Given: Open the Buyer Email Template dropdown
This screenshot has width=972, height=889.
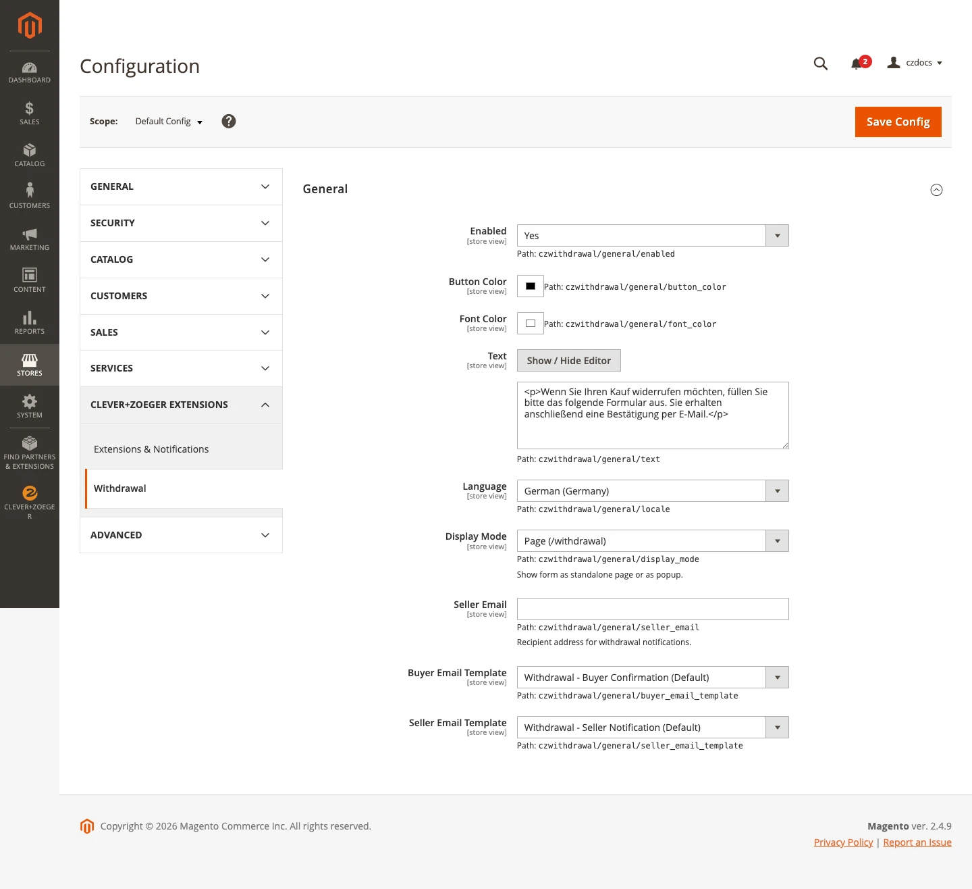Looking at the screenshot, I should click(653, 678).
